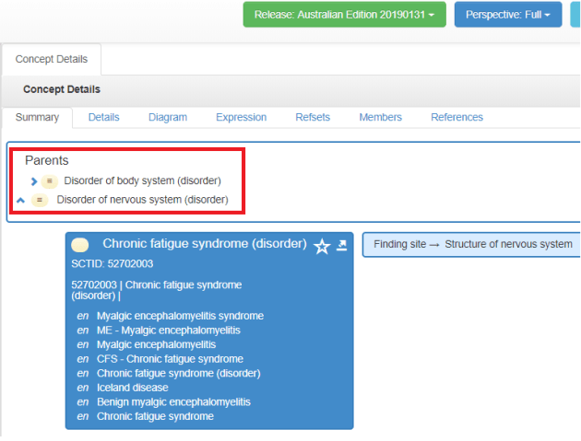Screen dimensions: 581x441
Task: Click the yellow oval badge on concept header
Action: click(81, 245)
